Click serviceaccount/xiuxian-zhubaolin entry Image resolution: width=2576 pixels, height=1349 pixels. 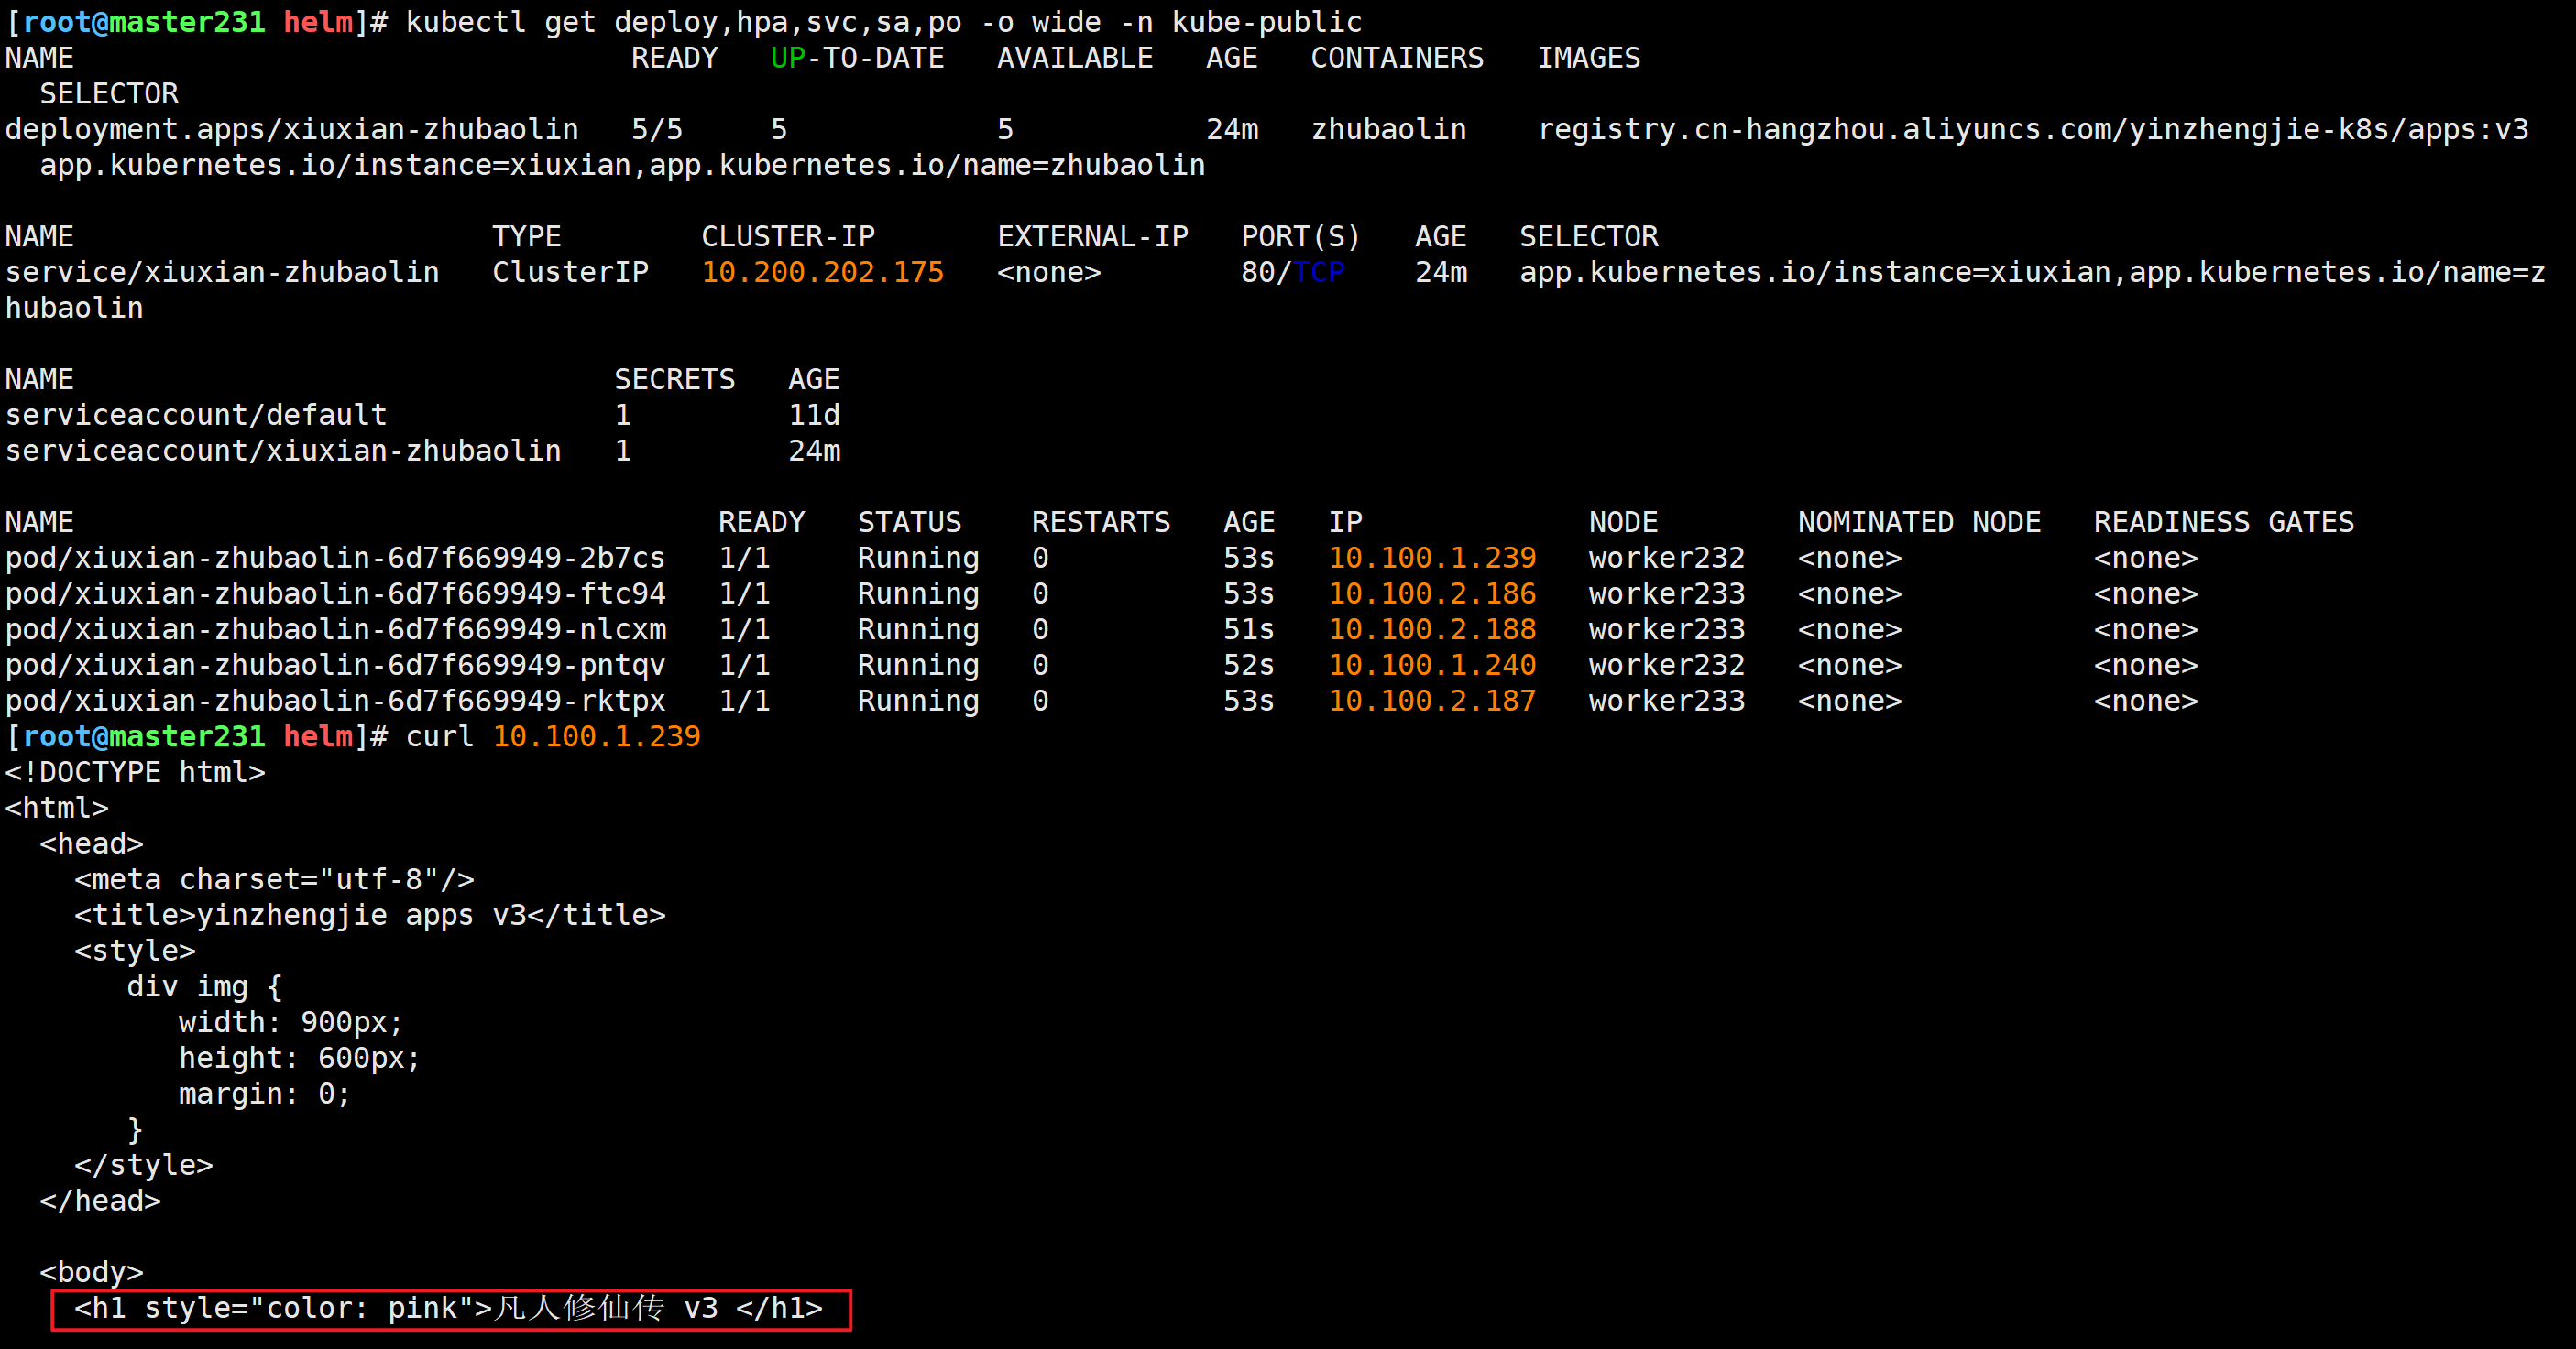[x=283, y=451]
